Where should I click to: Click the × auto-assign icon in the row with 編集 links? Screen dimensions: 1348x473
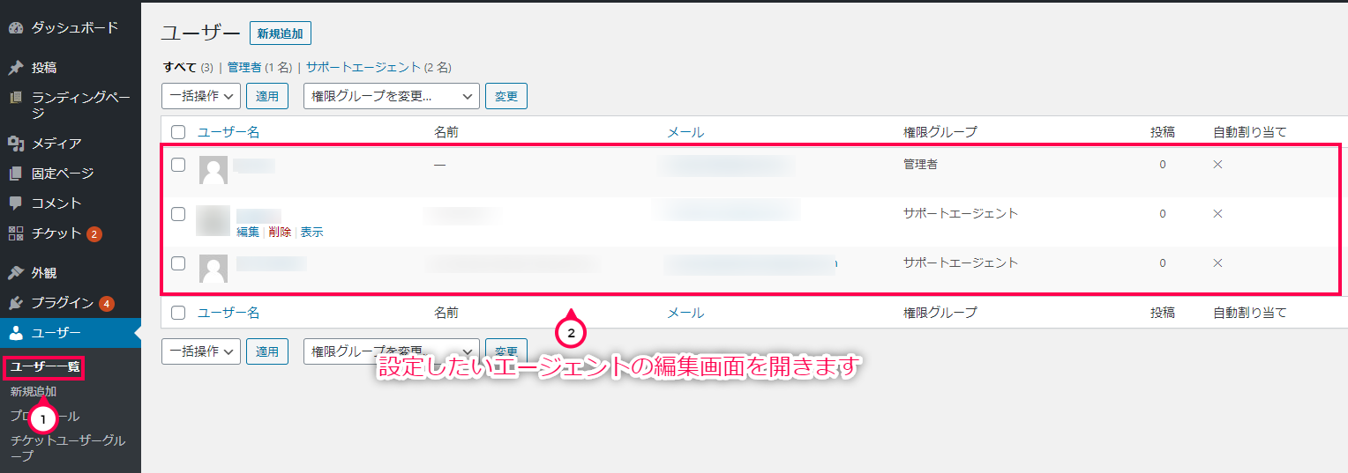(x=1217, y=214)
